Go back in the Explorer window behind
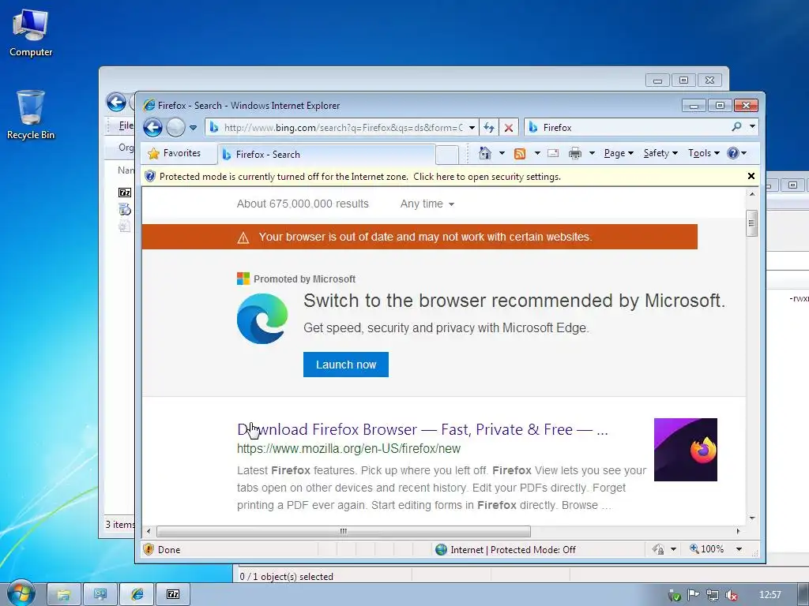Image resolution: width=809 pixels, height=606 pixels. (x=116, y=102)
